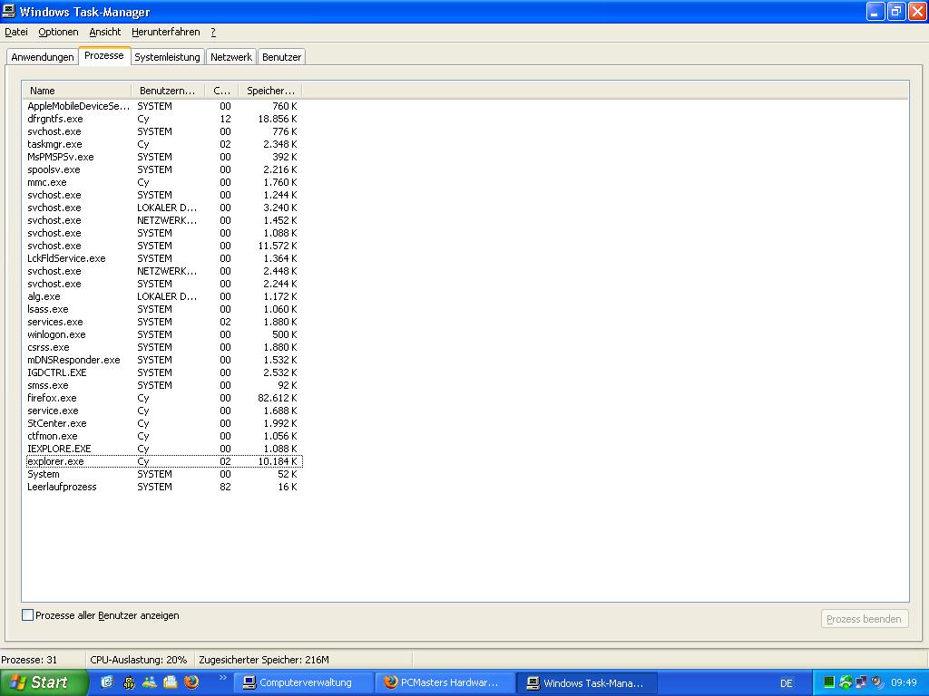Select the dfrgntfs.exe process
Image resolution: width=929 pixels, height=696 pixels.
(x=163, y=119)
